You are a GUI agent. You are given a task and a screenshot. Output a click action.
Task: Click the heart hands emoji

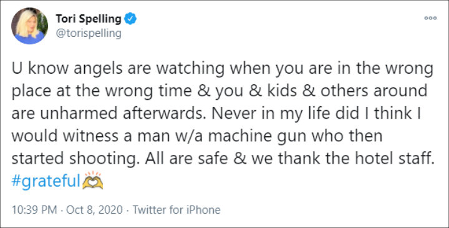click(x=92, y=181)
